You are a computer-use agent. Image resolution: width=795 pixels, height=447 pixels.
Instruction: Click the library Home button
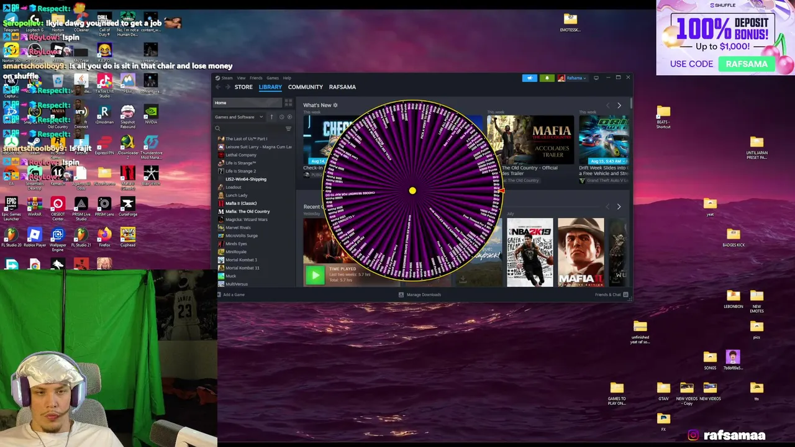247,102
